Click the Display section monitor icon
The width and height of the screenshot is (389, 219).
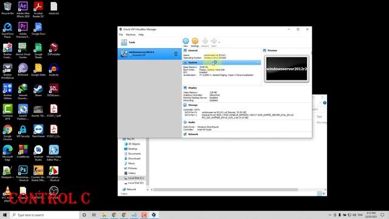coord(185,88)
